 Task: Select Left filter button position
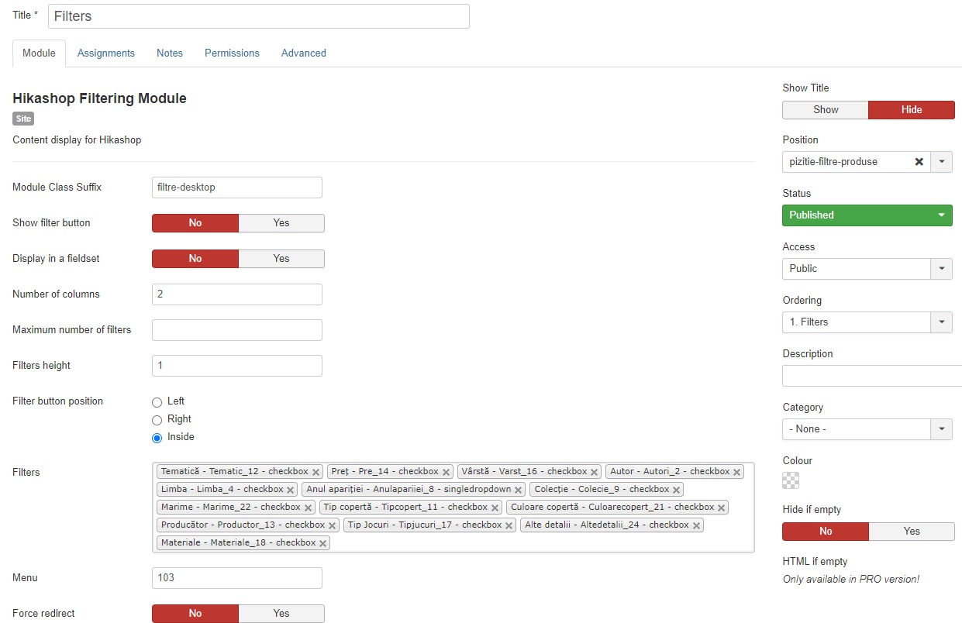point(157,402)
